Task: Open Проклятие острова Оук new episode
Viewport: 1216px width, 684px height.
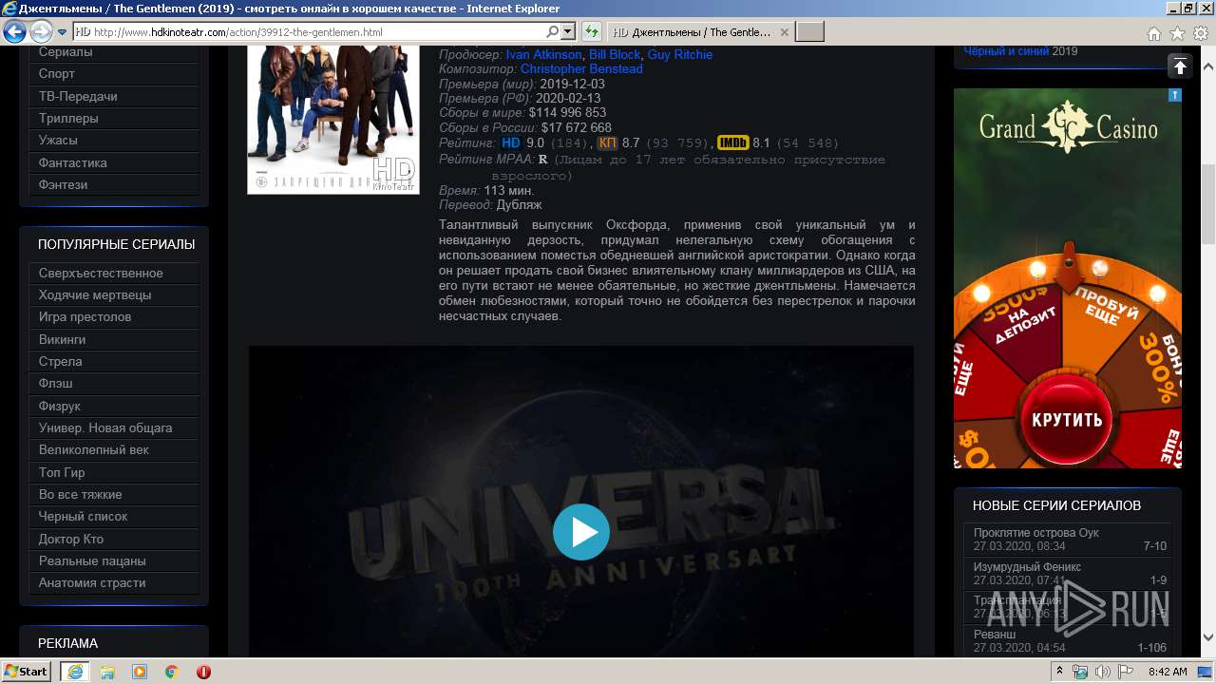Action: click(x=1068, y=540)
